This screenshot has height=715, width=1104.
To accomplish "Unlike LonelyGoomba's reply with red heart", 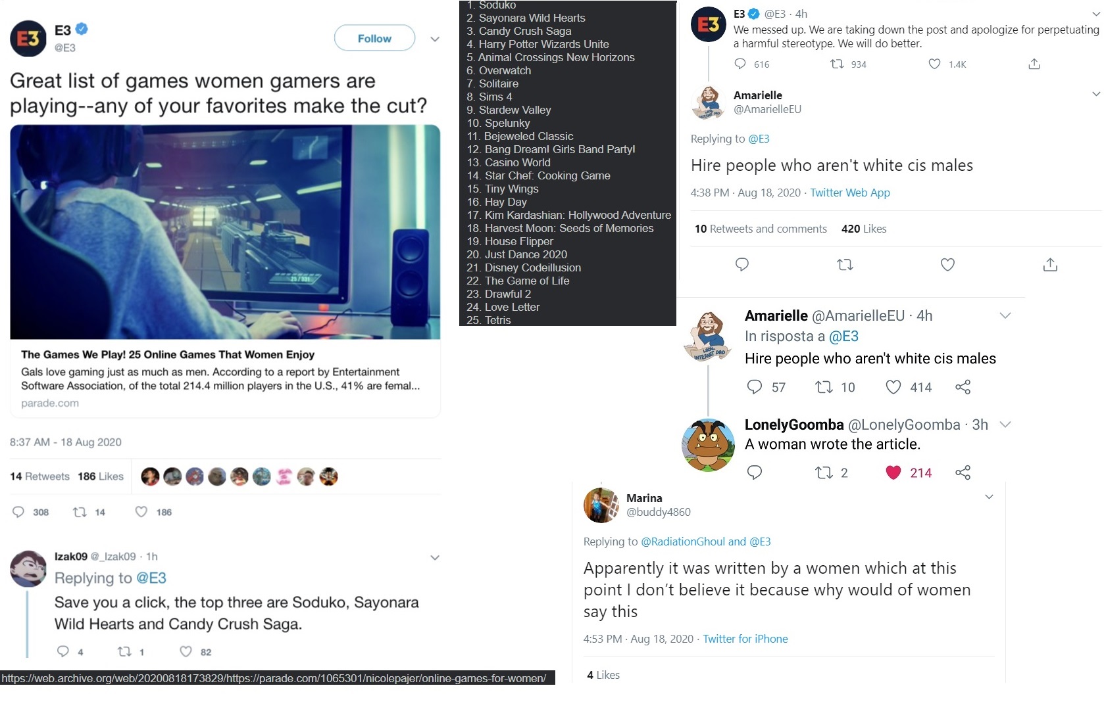I will [x=893, y=473].
